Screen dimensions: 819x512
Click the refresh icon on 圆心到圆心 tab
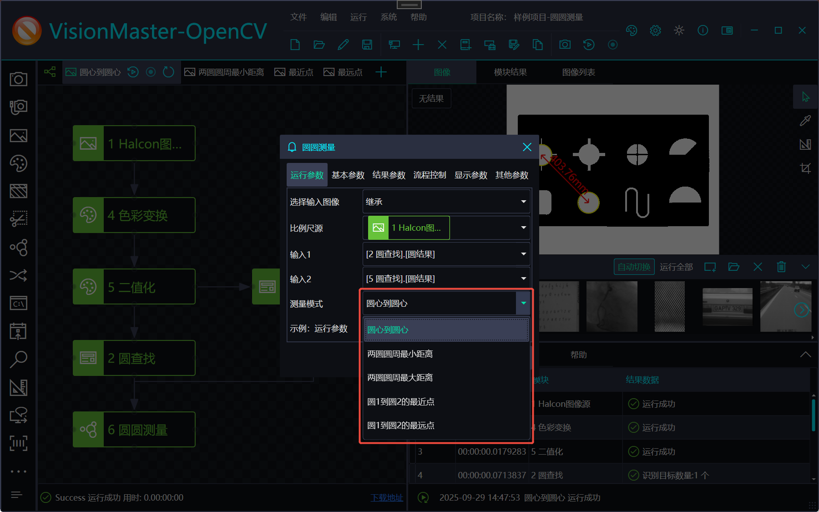click(x=168, y=72)
